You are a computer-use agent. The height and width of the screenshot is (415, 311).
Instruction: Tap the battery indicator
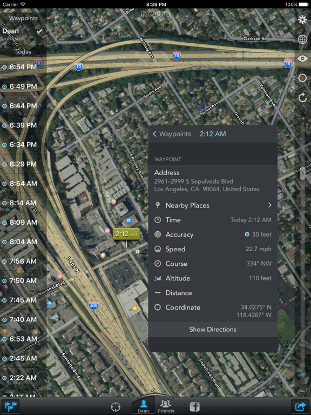303,4
